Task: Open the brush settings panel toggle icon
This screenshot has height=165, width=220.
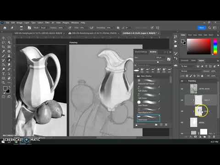Action: click(29, 27)
